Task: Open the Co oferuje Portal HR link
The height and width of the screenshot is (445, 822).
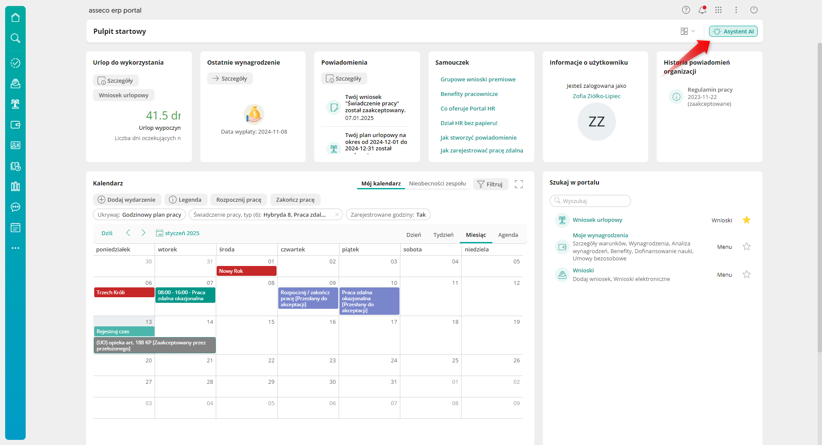Action: point(468,108)
